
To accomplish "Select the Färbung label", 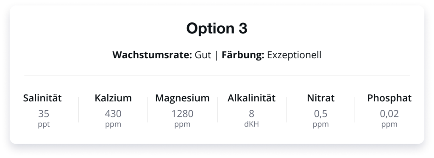I will tap(243, 55).
